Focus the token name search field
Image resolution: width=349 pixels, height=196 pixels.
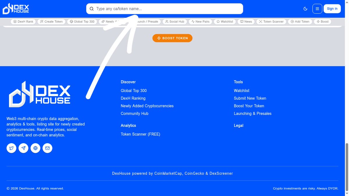165,9
